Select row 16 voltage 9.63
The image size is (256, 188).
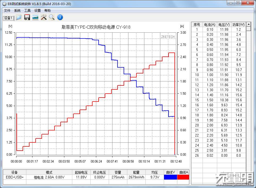pyautogui.click(x=224, y=105)
